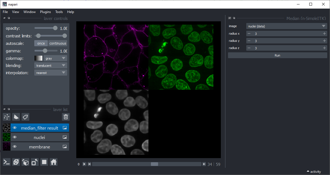Open the Tools menu

(x=59, y=12)
